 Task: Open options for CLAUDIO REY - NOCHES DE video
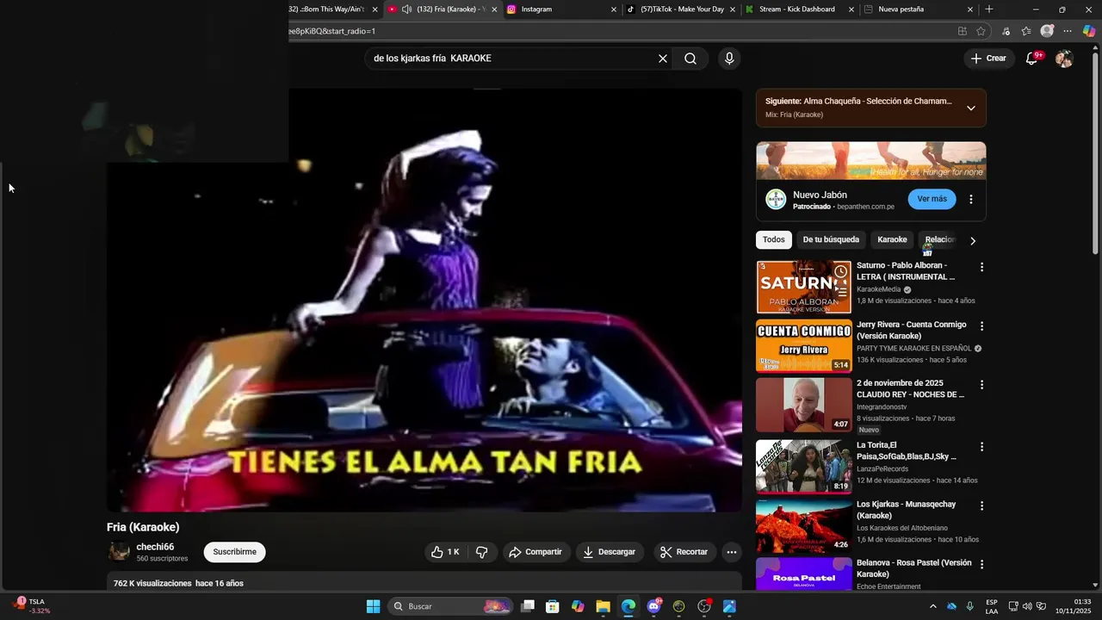click(x=981, y=385)
